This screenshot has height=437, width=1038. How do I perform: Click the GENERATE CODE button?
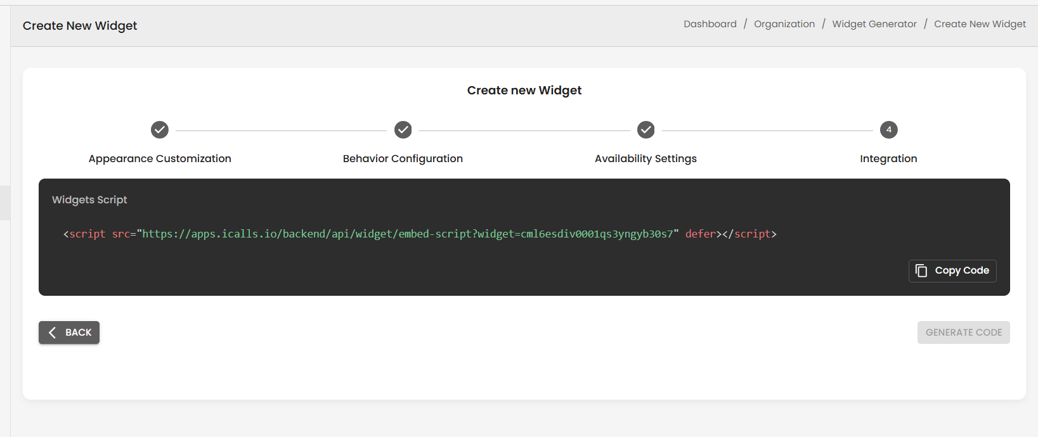coord(963,332)
